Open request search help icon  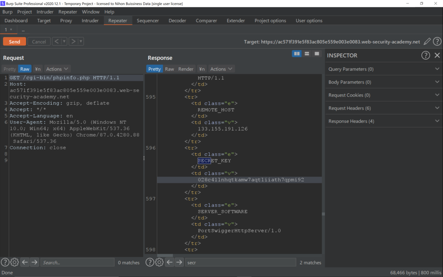[5, 262]
